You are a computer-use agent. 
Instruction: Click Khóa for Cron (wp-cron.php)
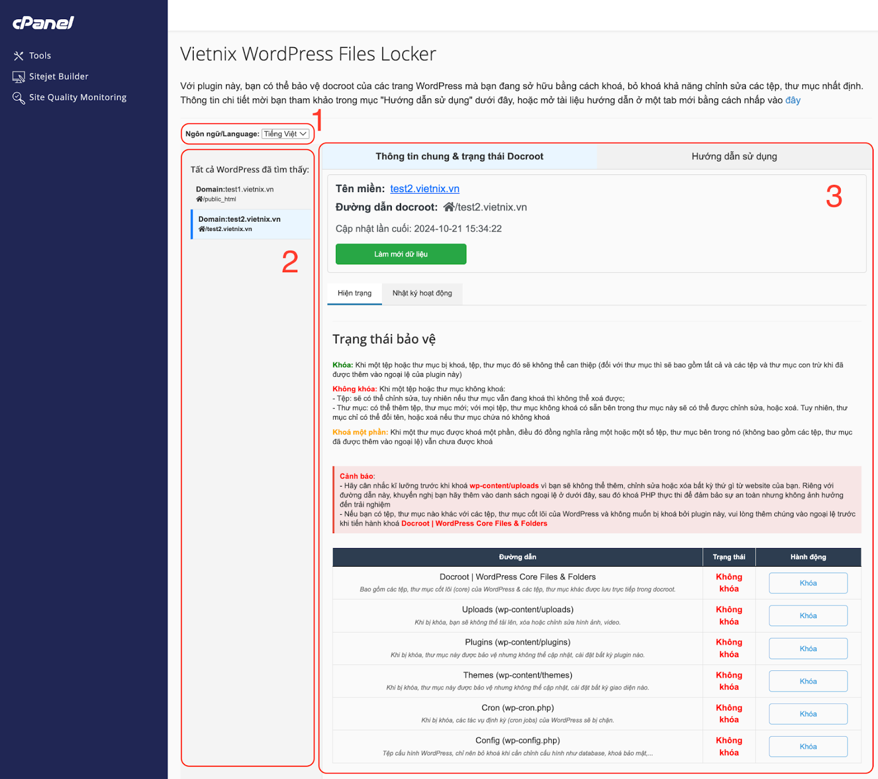tap(808, 714)
